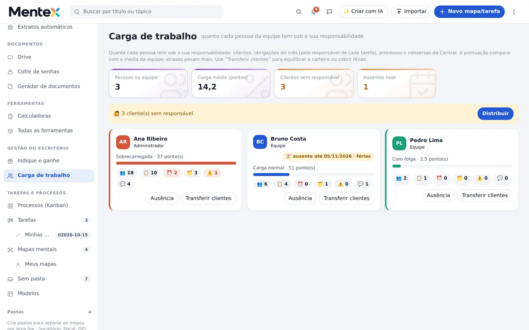Click Ana Ribeiro's overdue chip showing 2

coord(172,173)
